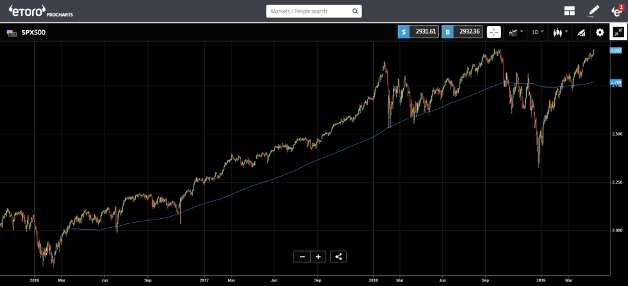Click the drawing tools ruler icon

click(x=582, y=32)
